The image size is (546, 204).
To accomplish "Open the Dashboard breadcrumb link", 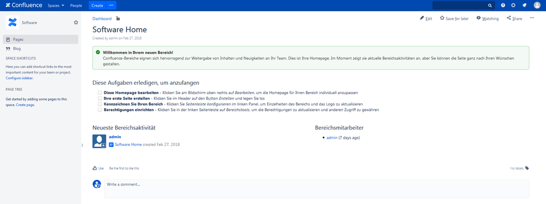I will [102, 19].
